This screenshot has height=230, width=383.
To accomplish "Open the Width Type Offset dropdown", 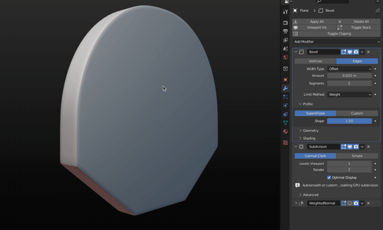I will click(350, 69).
